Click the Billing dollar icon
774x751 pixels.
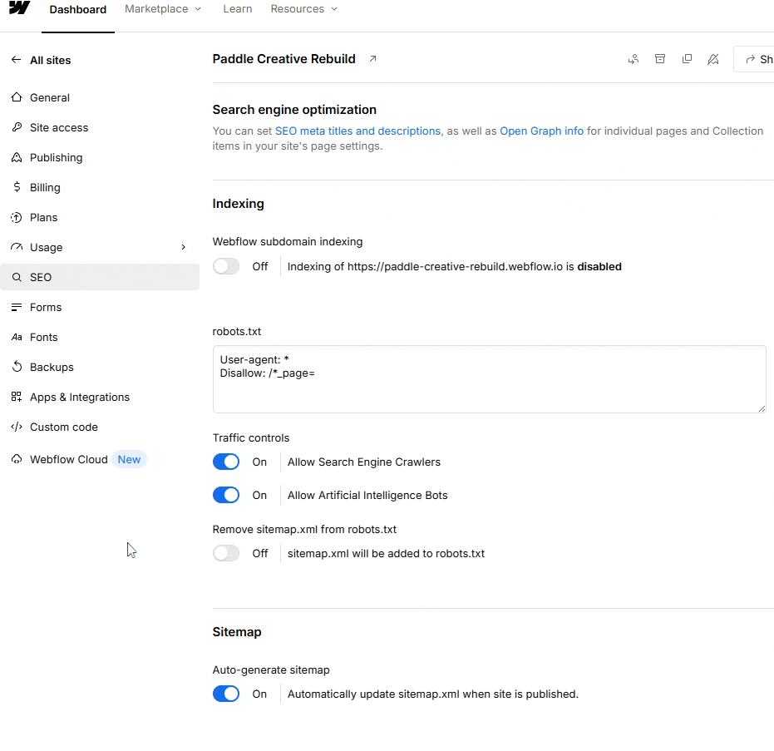(x=17, y=187)
